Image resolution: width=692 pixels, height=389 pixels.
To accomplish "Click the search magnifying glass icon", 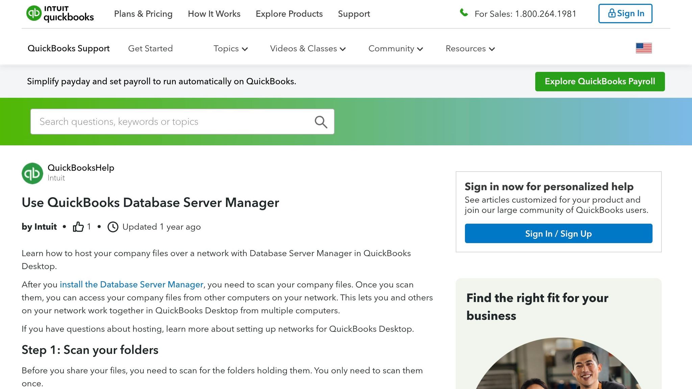I will pyautogui.click(x=320, y=122).
